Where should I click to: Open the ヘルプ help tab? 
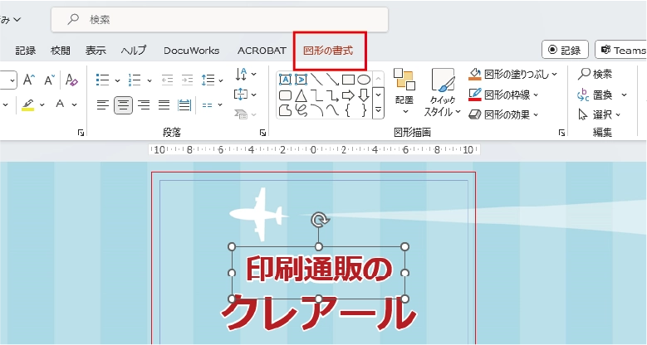pos(134,51)
